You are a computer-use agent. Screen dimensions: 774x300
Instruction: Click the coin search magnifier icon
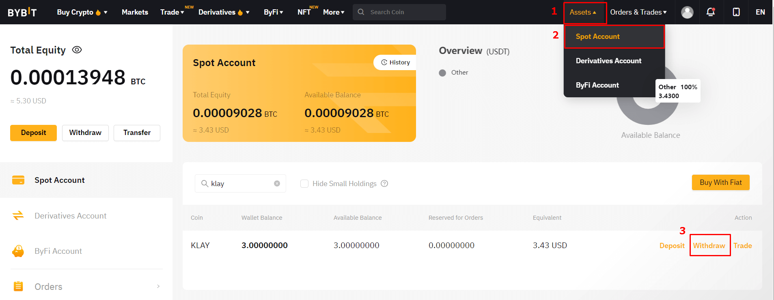pyautogui.click(x=205, y=184)
